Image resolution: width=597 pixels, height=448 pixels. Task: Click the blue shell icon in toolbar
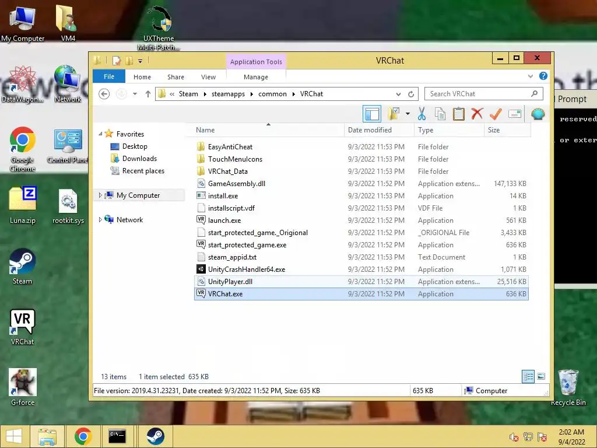(538, 114)
